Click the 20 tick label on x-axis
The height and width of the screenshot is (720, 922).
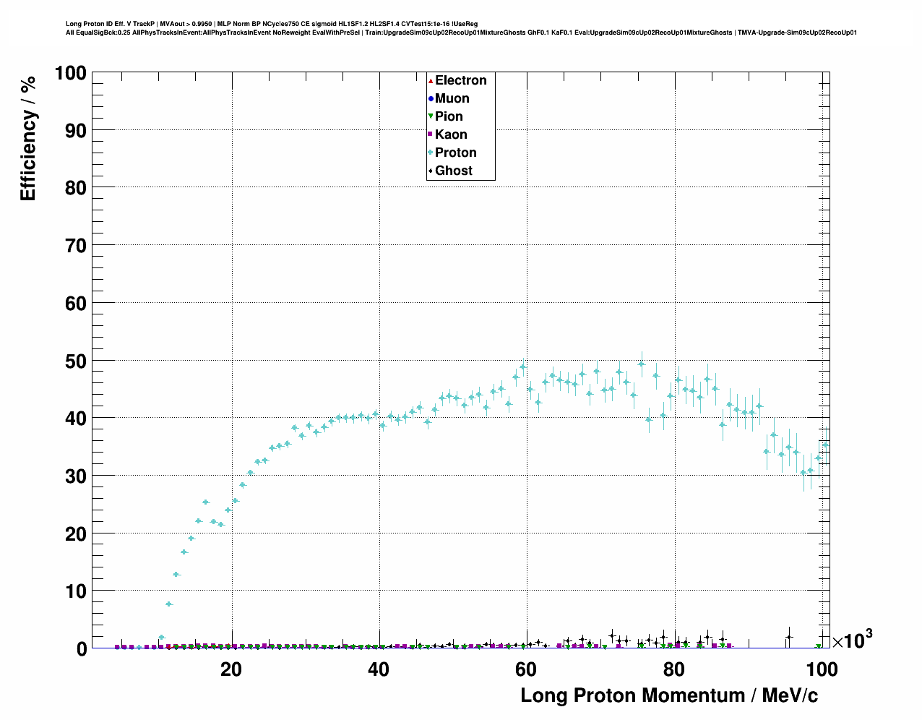tap(231, 669)
